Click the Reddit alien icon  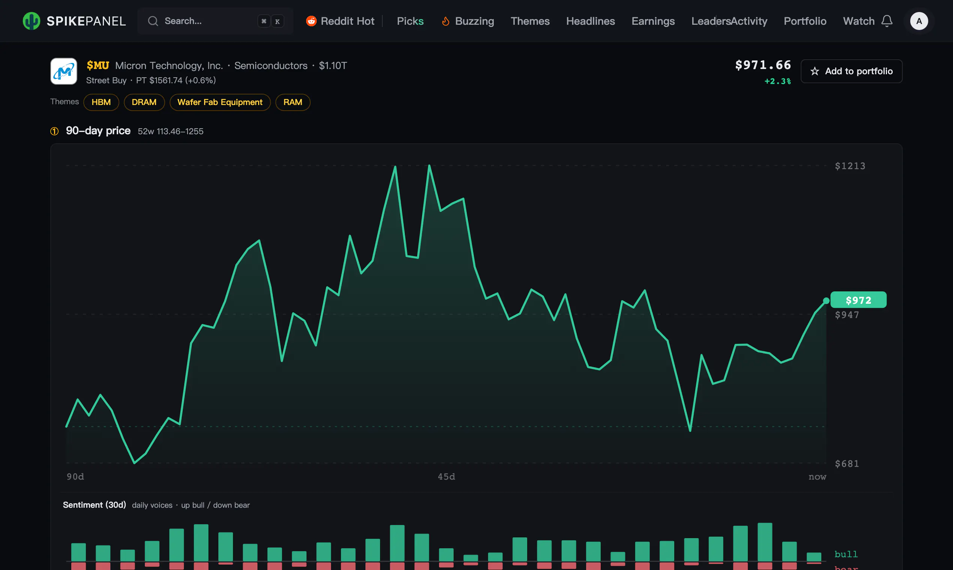[311, 21]
